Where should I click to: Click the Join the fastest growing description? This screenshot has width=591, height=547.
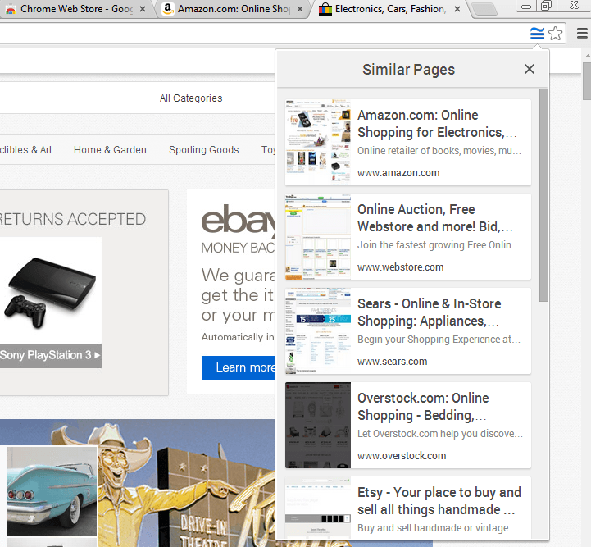pos(439,245)
